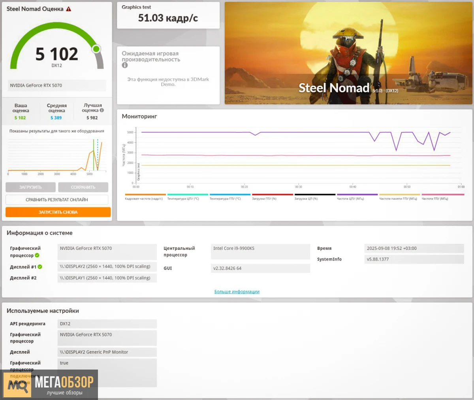Click the green checkmark beside Графический процессор
Image resolution: width=474 pixels, height=400 pixels.
[x=37, y=255]
